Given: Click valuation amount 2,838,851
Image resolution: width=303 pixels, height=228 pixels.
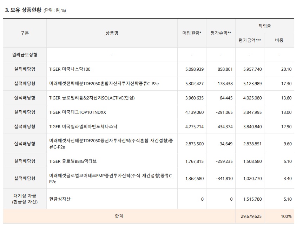Looking at the screenshot, I should click(x=252, y=144).
